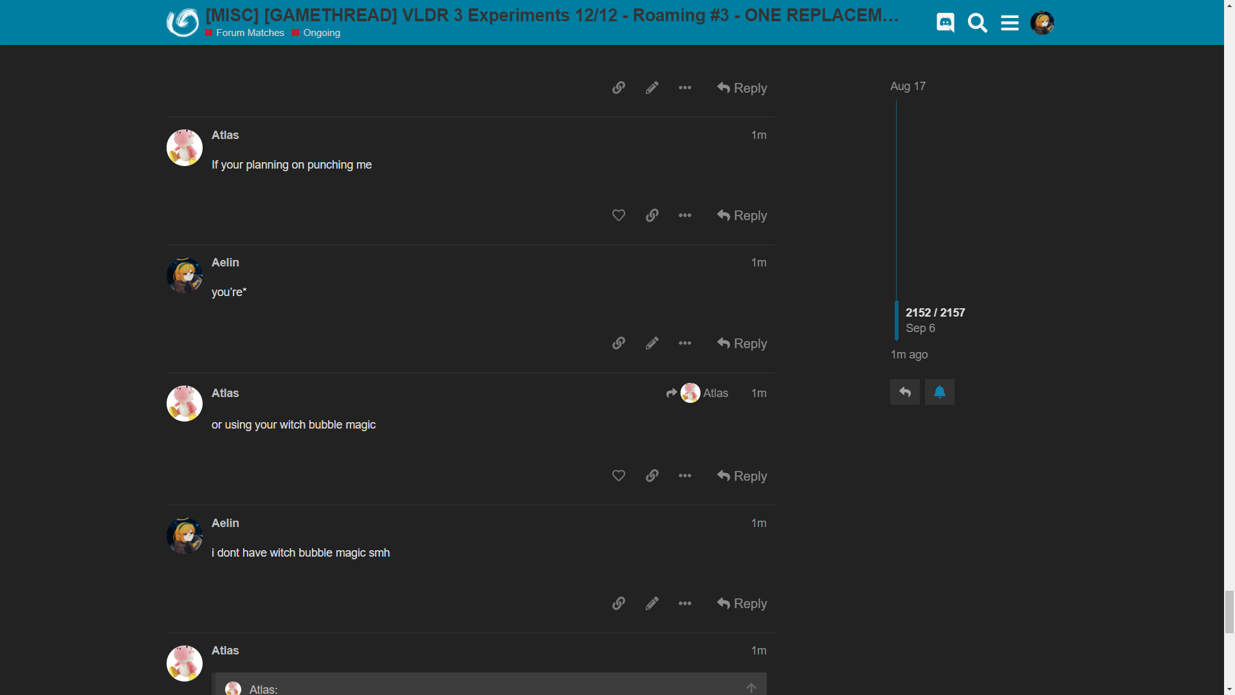Jump to Aug 17 on timeline
The image size is (1235, 695).
pos(908,86)
